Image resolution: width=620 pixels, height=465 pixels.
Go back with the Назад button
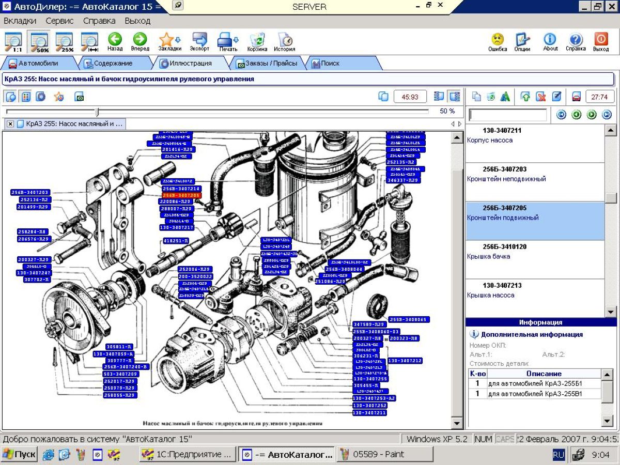click(115, 42)
